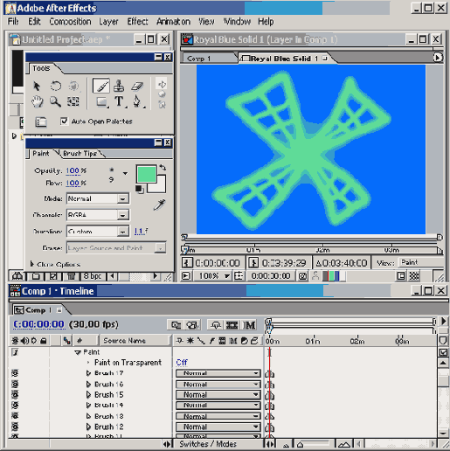This screenshot has height=451, width=450.
Task: Select the Selection arrow tool
Action: pyautogui.click(x=37, y=86)
